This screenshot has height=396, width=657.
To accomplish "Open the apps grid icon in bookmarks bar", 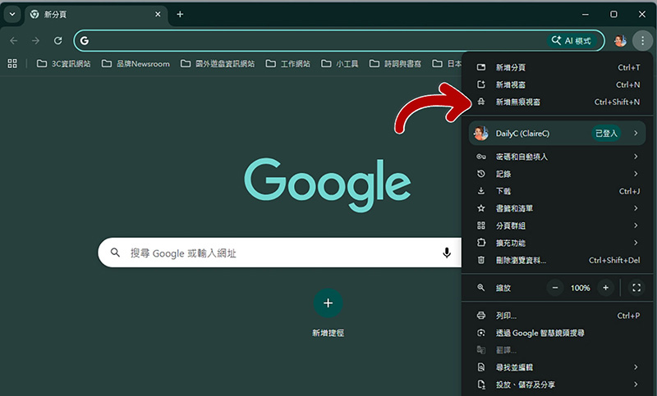I will pyautogui.click(x=12, y=64).
